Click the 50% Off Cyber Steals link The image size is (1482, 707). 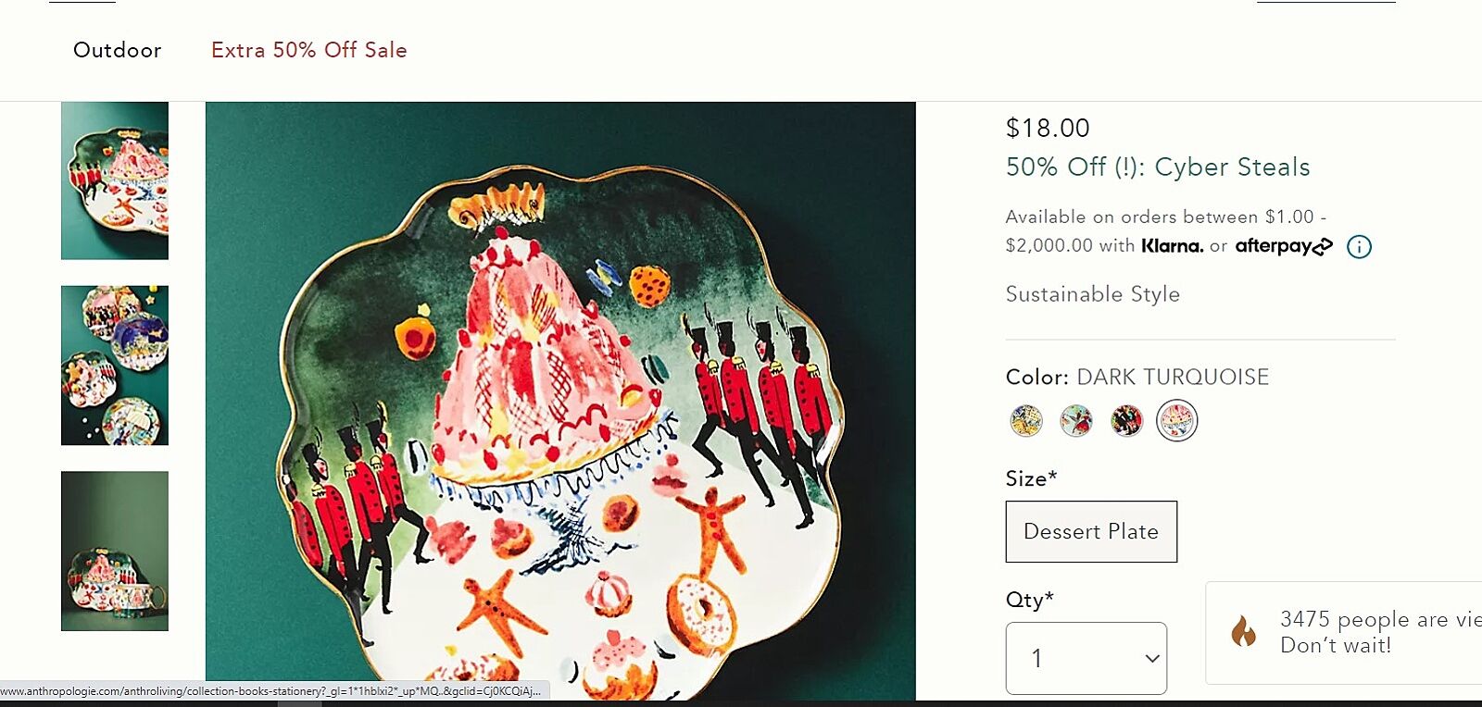(1158, 167)
